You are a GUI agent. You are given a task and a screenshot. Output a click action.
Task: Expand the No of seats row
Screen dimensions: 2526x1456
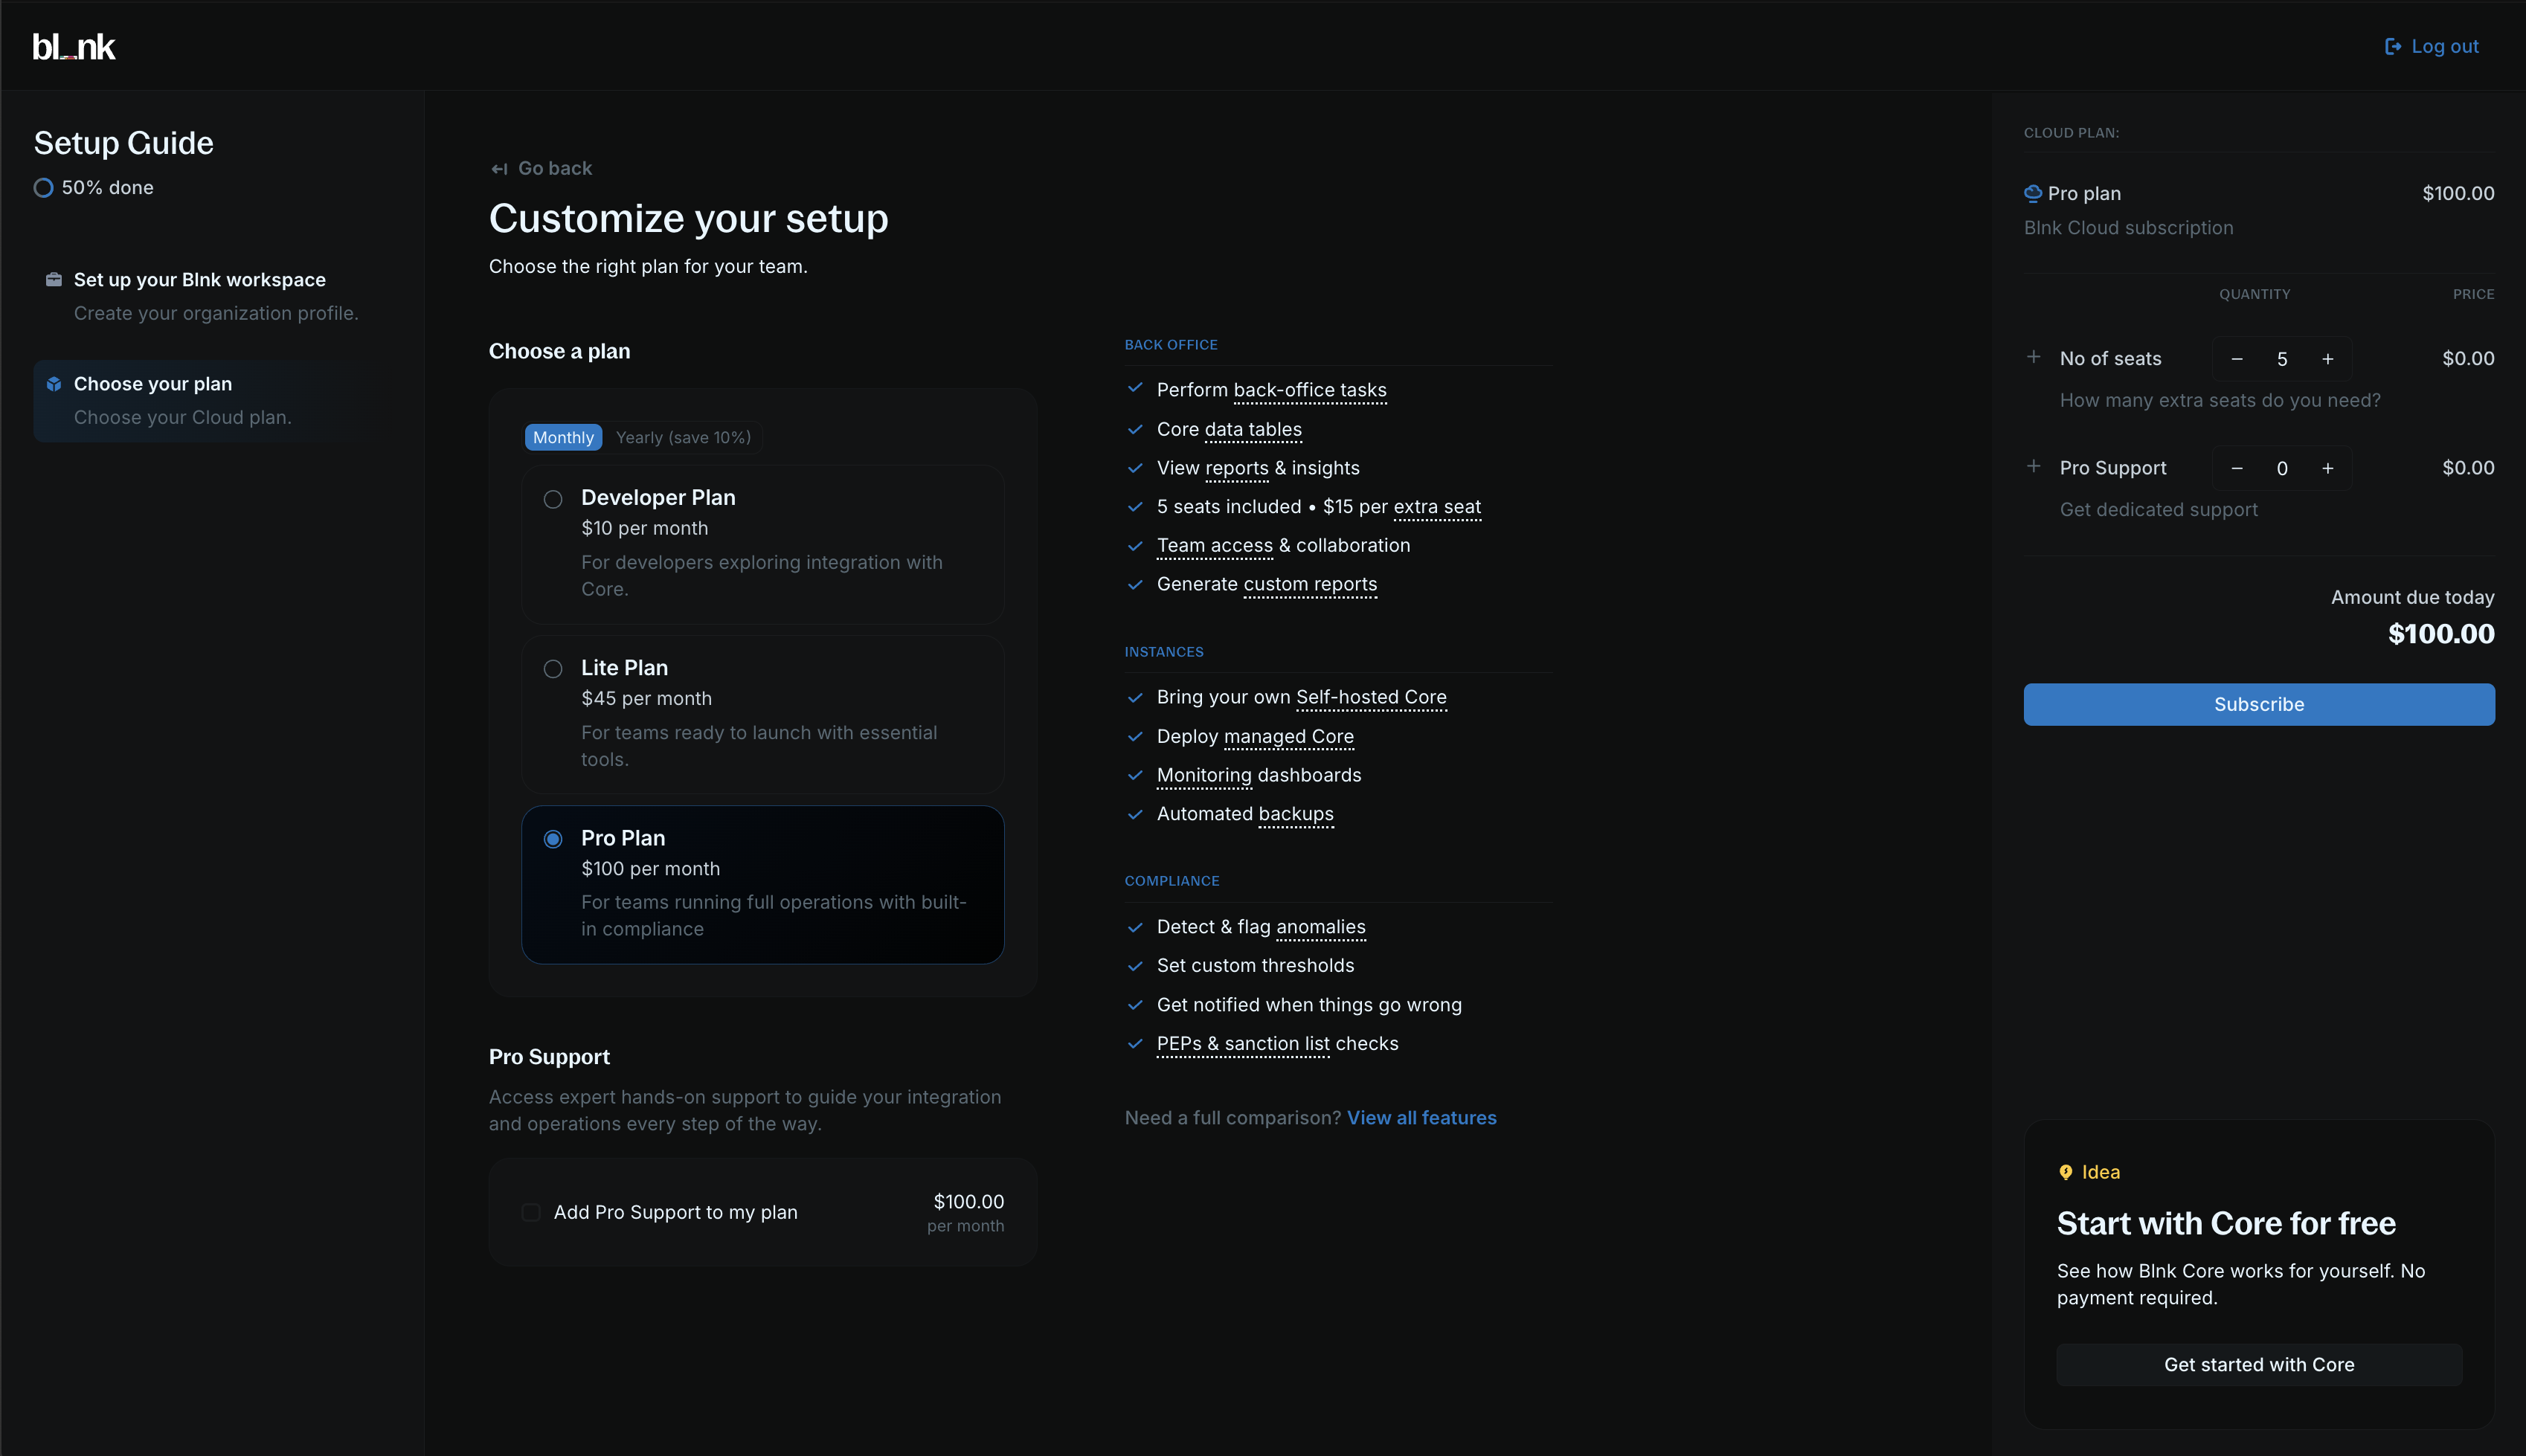(2033, 357)
